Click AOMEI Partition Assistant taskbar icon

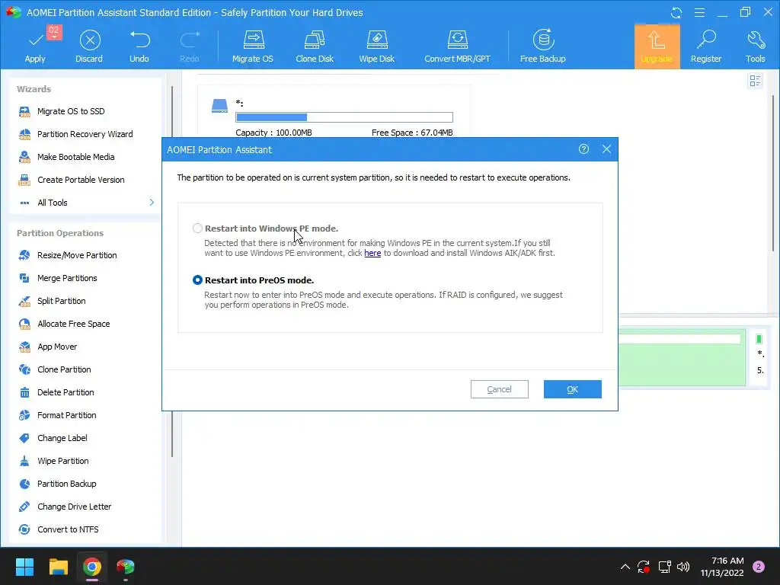pos(126,567)
